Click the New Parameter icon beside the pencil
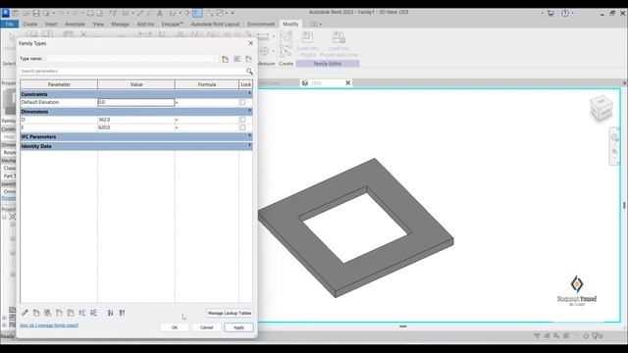Screen dimensions: 628x353 click(x=36, y=313)
